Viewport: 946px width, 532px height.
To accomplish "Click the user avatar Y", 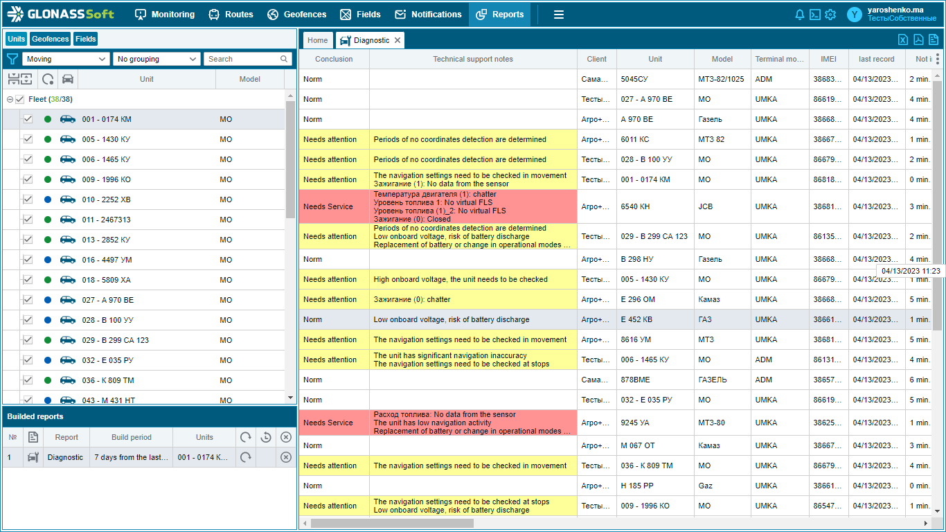I will pos(855,15).
